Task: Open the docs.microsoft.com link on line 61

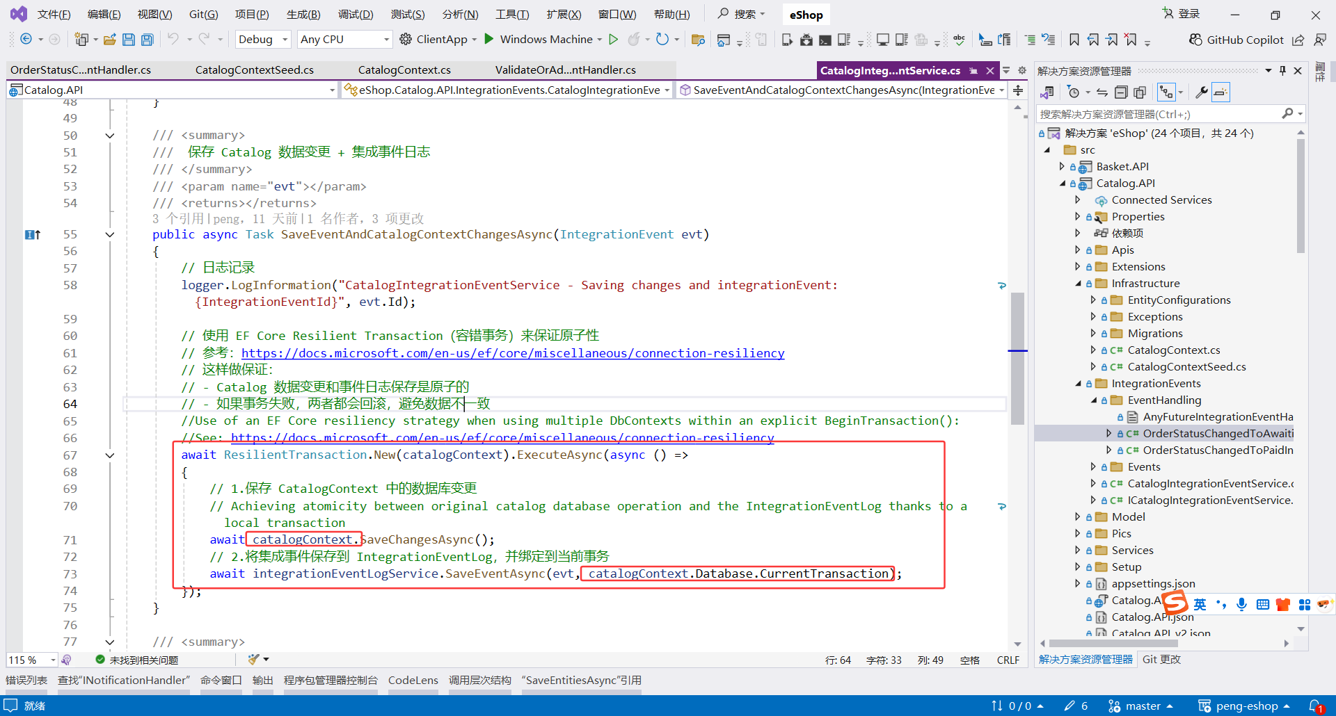Action: [513, 353]
